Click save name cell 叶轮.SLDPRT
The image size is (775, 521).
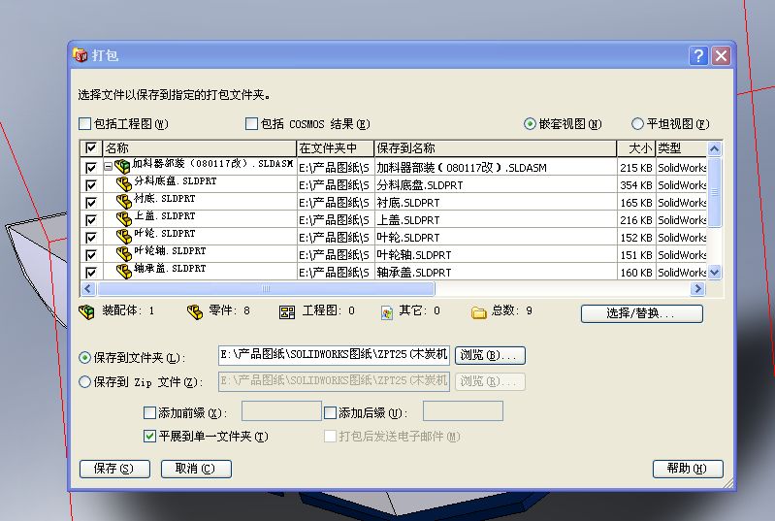point(496,238)
